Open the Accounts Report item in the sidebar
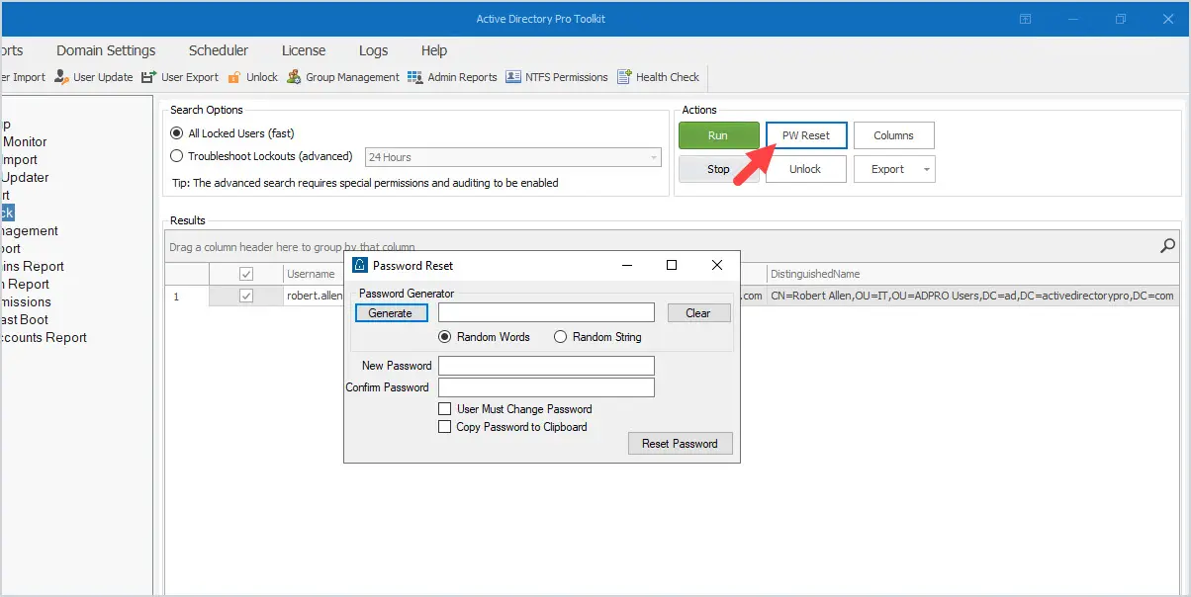The height and width of the screenshot is (597, 1191). click(x=44, y=337)
